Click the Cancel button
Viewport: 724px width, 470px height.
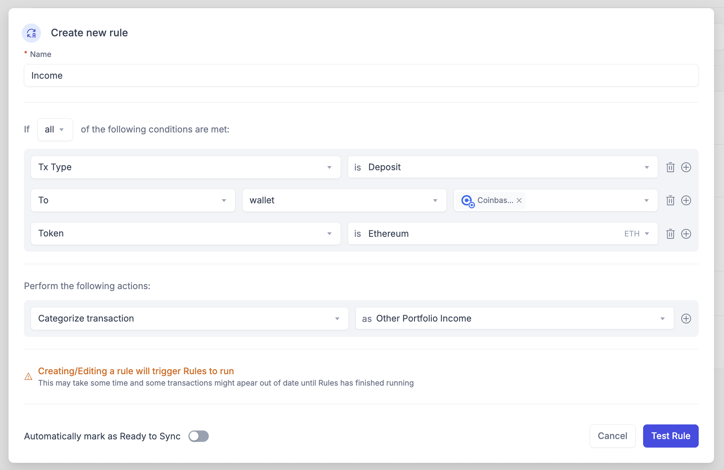[x=612, y=436]
